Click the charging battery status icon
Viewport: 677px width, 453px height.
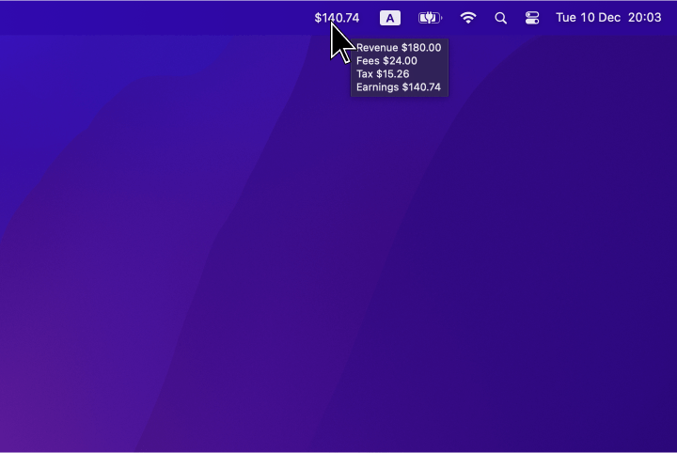click(x=430, y=18)
